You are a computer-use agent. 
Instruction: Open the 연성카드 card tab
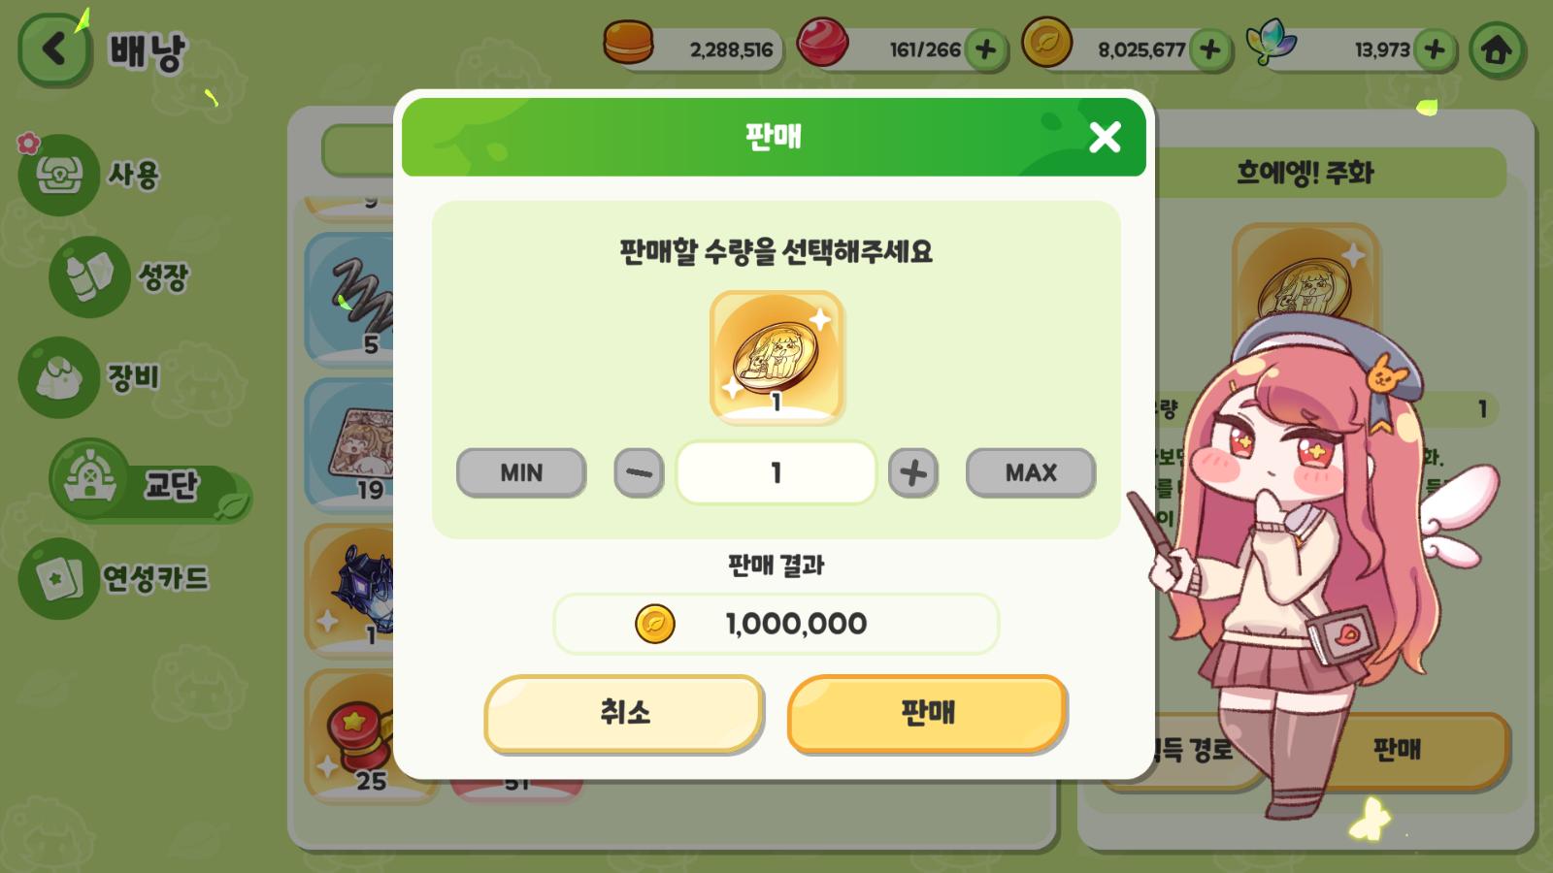tap(116, 578)
